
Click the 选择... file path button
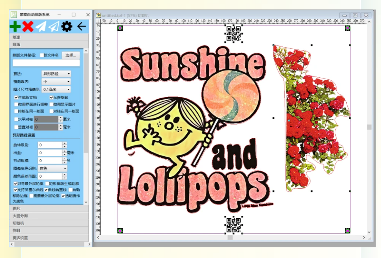[x=71, y=55]
